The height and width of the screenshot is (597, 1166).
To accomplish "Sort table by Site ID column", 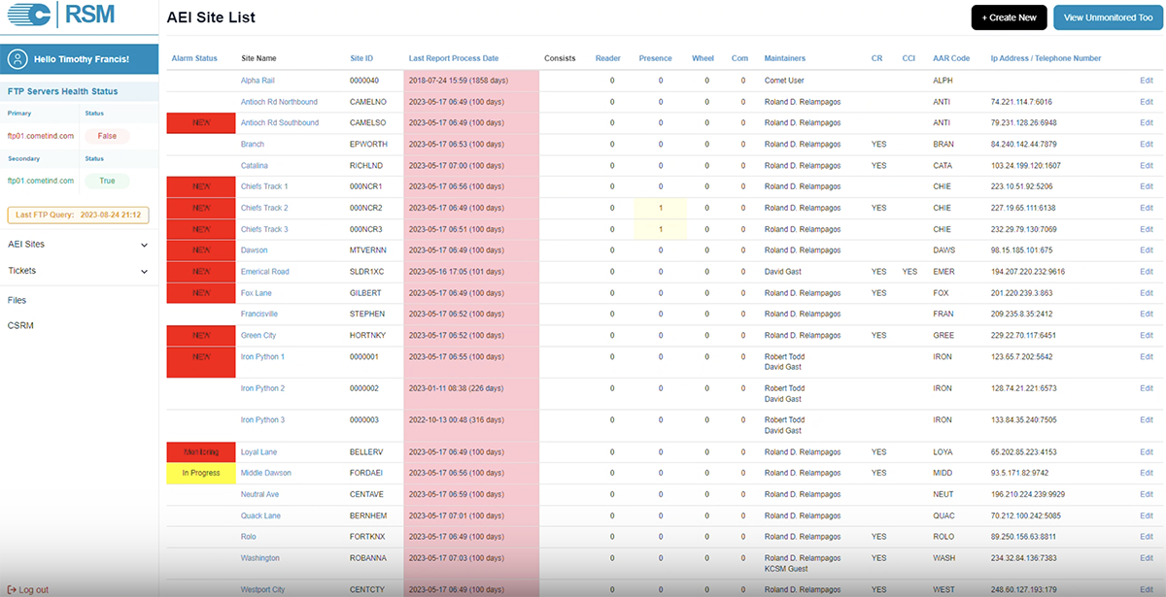I will 361,58.
